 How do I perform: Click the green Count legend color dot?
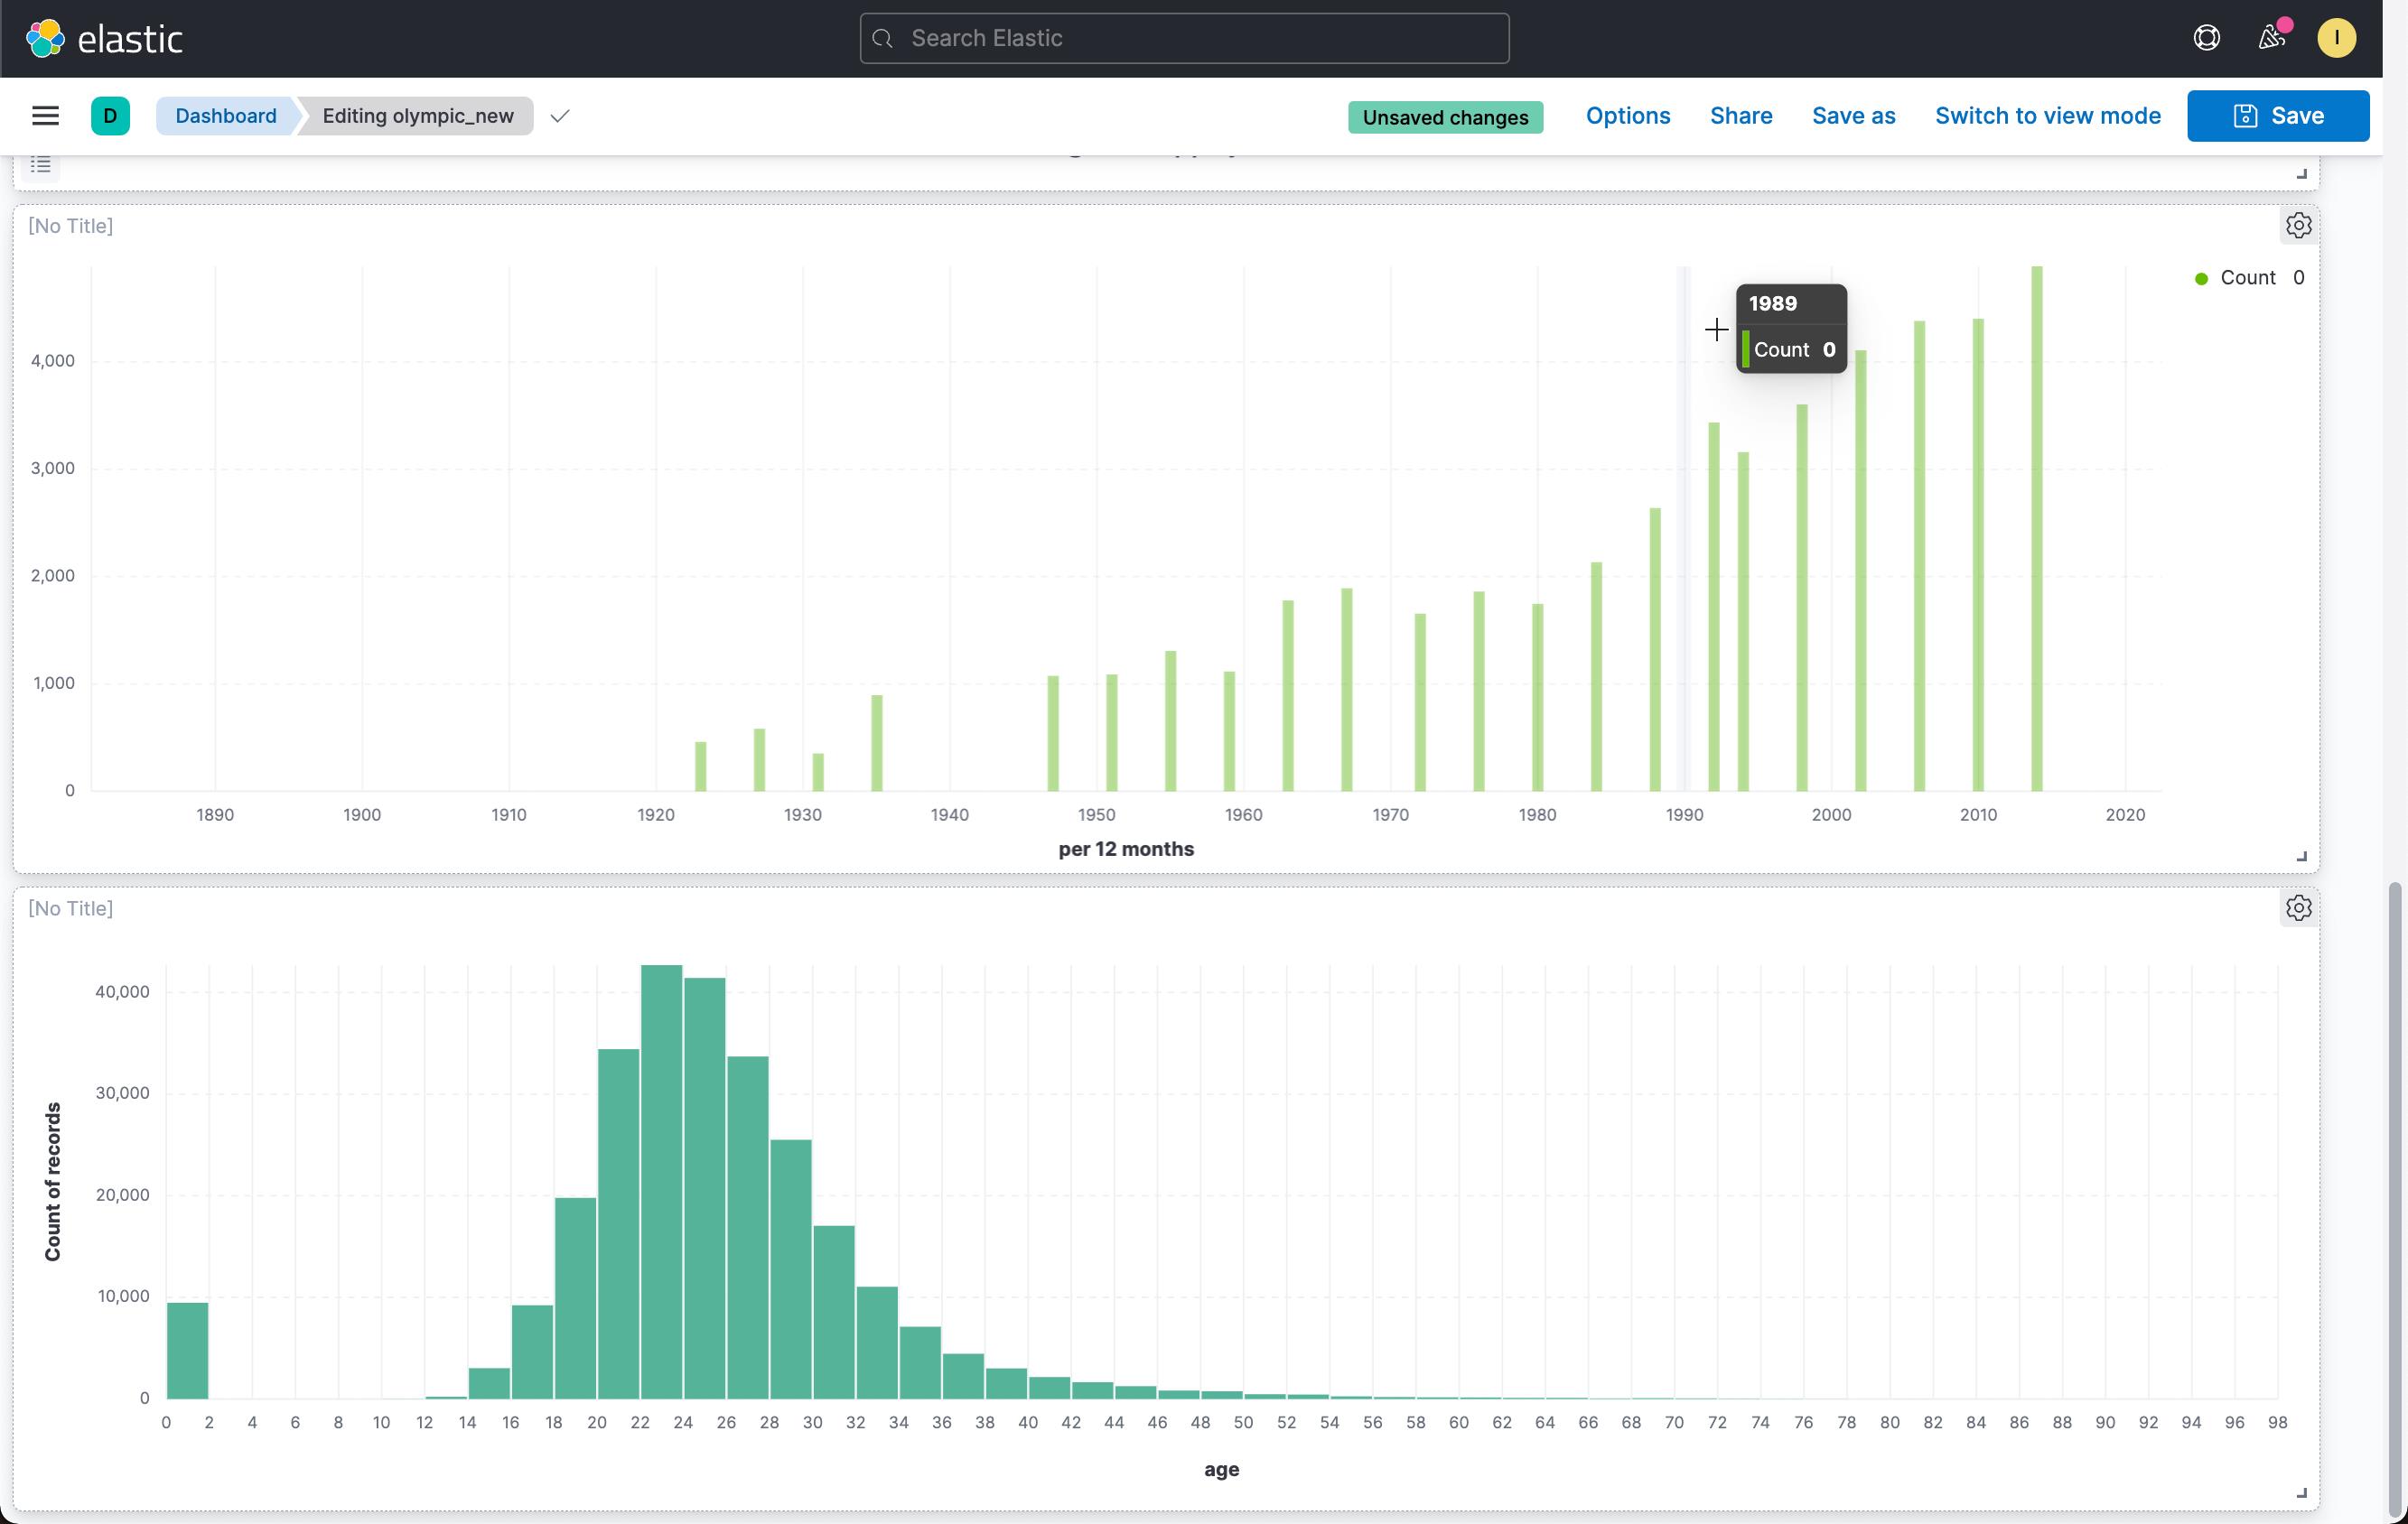2200,279
